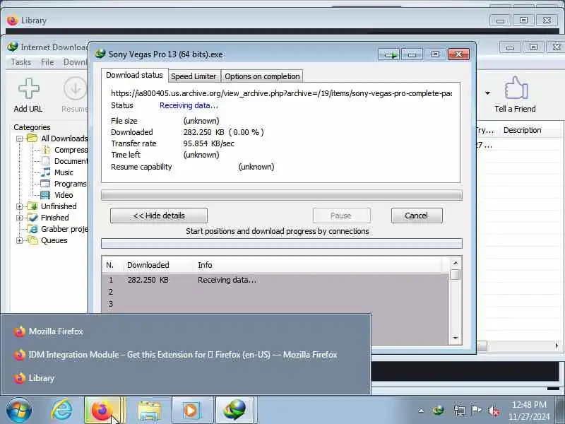
Task: Click the download URL text
Action: [281, 93]
